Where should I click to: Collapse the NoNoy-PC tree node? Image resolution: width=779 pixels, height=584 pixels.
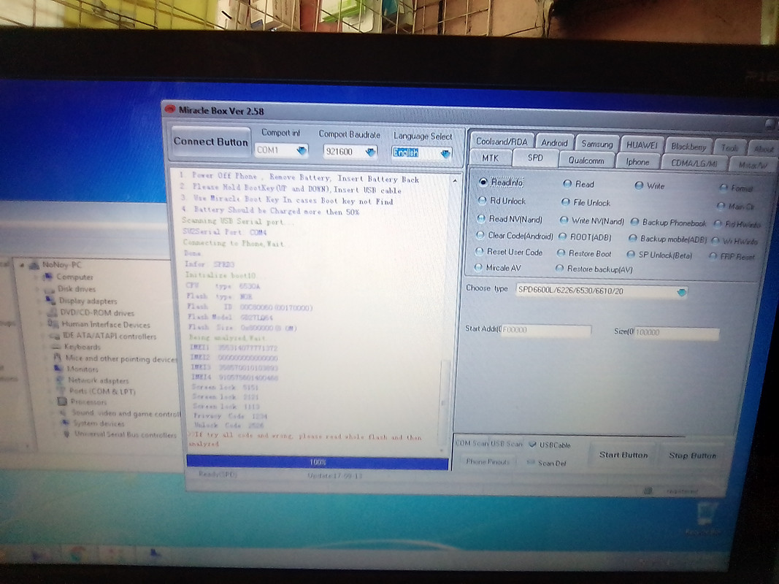tap(22, 265)
